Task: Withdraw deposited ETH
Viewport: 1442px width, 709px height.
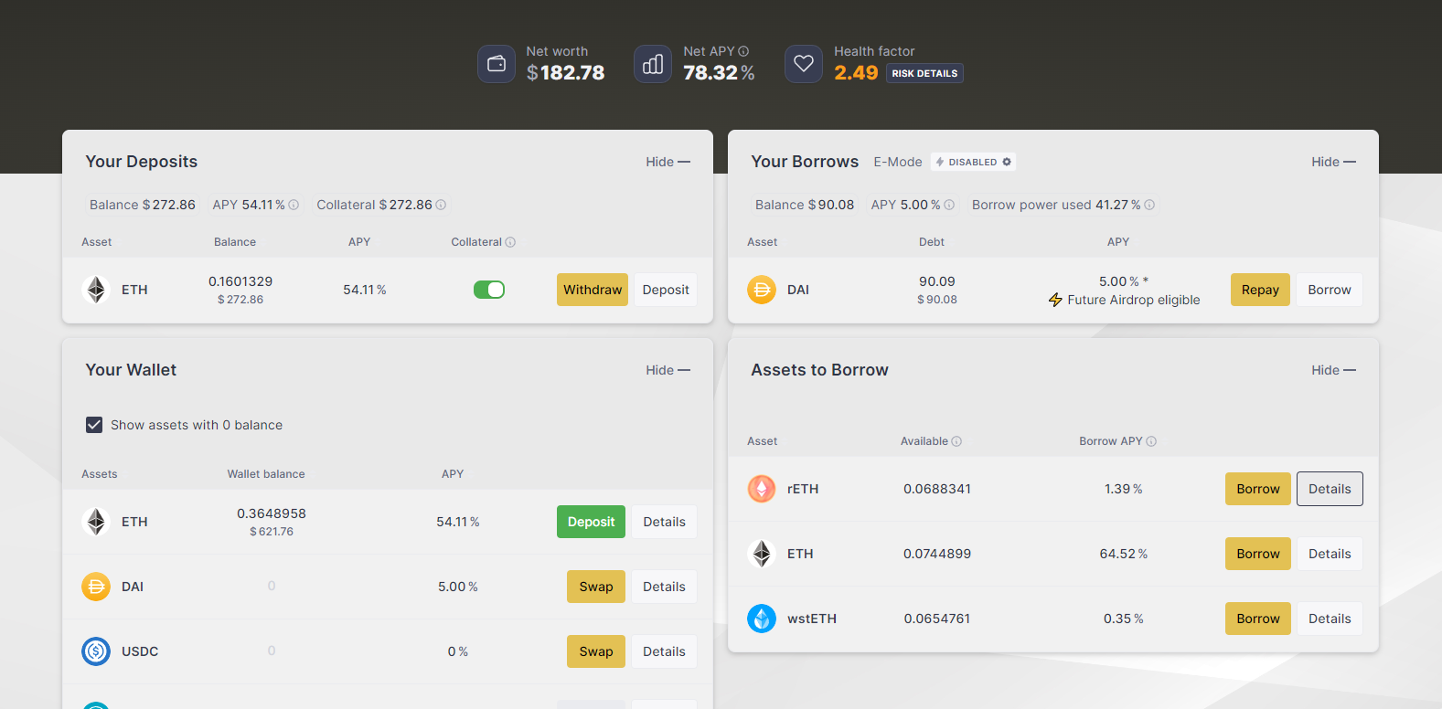Action: [593, 290]
